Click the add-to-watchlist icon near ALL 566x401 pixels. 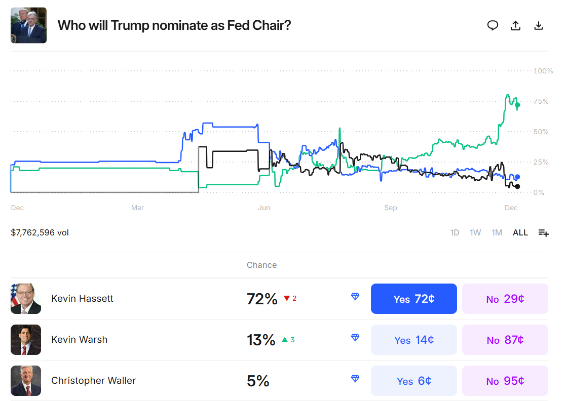(x=543, y=232)
